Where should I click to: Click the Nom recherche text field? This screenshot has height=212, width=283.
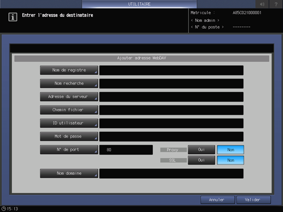171,84
